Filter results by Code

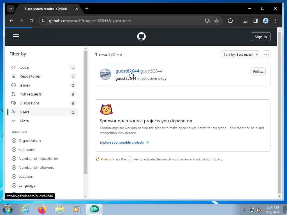click(44, 67)
